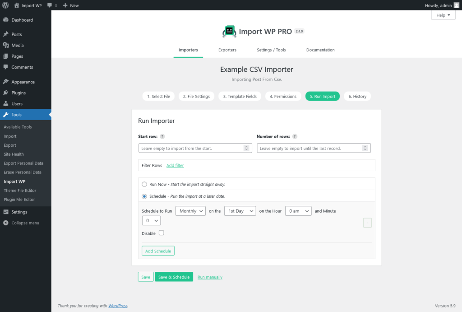Select the Run Now radio option
The width and height of the screenshot is (462, 312).
coord(144,184)
